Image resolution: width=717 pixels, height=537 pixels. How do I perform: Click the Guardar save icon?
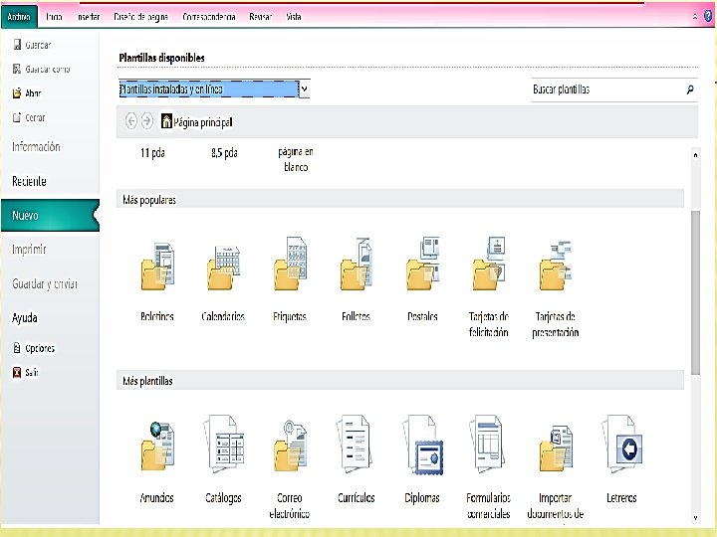point(17,45)
